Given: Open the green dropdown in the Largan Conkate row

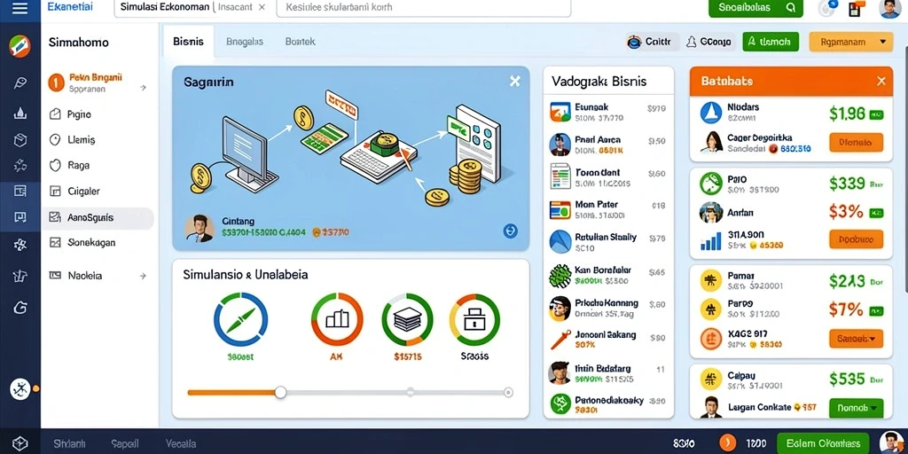Looking at the screenshot, I should (x=856, y=408).
